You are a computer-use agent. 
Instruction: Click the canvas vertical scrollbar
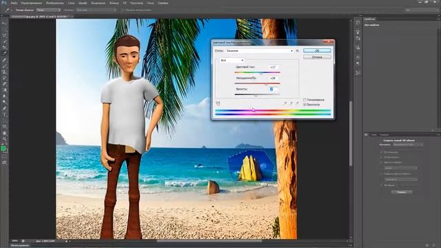[351, 134]
